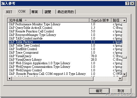Switch to the .NET tab
The image size is (137, 98).
10,12
